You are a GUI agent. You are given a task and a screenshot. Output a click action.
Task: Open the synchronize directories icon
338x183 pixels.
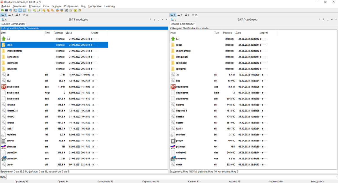(x=75, y=10)
